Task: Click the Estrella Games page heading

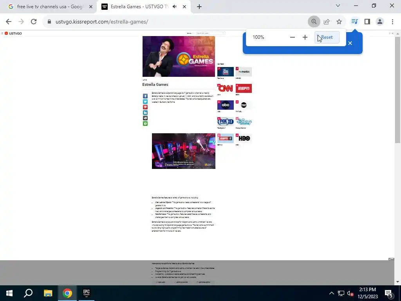Action: [x=155, y=85]
